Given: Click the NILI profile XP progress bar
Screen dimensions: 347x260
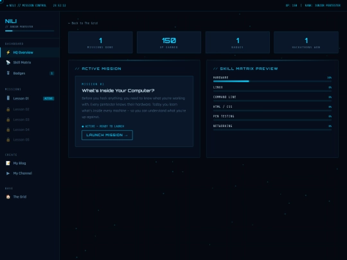Looking at the screenshot, I should [30, 31].
